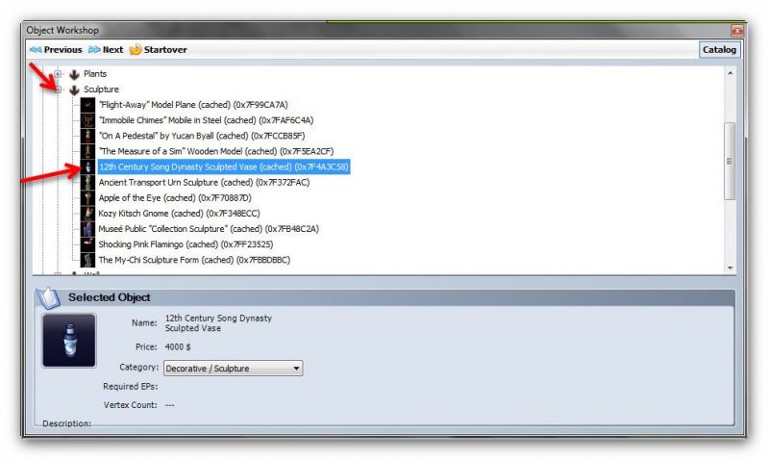Go to Previous step
Image resolution: width=769 pixels, height=460 pixels.
55,49
